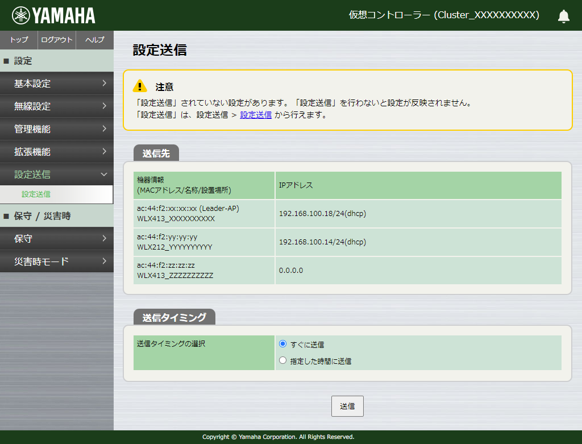
Task: Open the notification bell icon
Action: coord(563,15)
